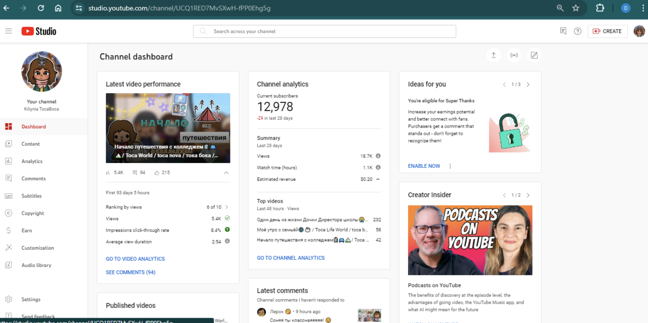Open Dashboard in sidebar

[44, 127]
